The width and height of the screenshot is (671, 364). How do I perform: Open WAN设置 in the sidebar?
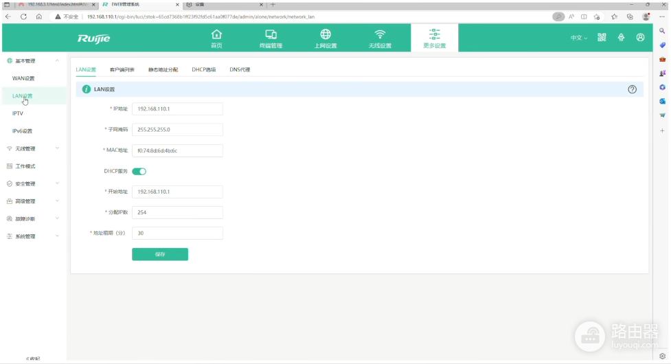point(23,78)
